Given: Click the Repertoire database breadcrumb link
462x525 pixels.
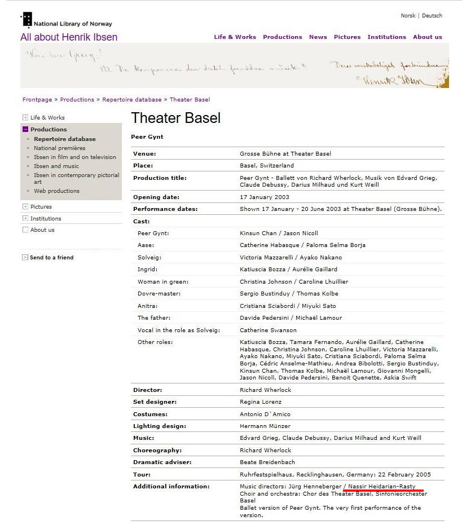Looking at the screenshot, I should click(x=131, y=100).
